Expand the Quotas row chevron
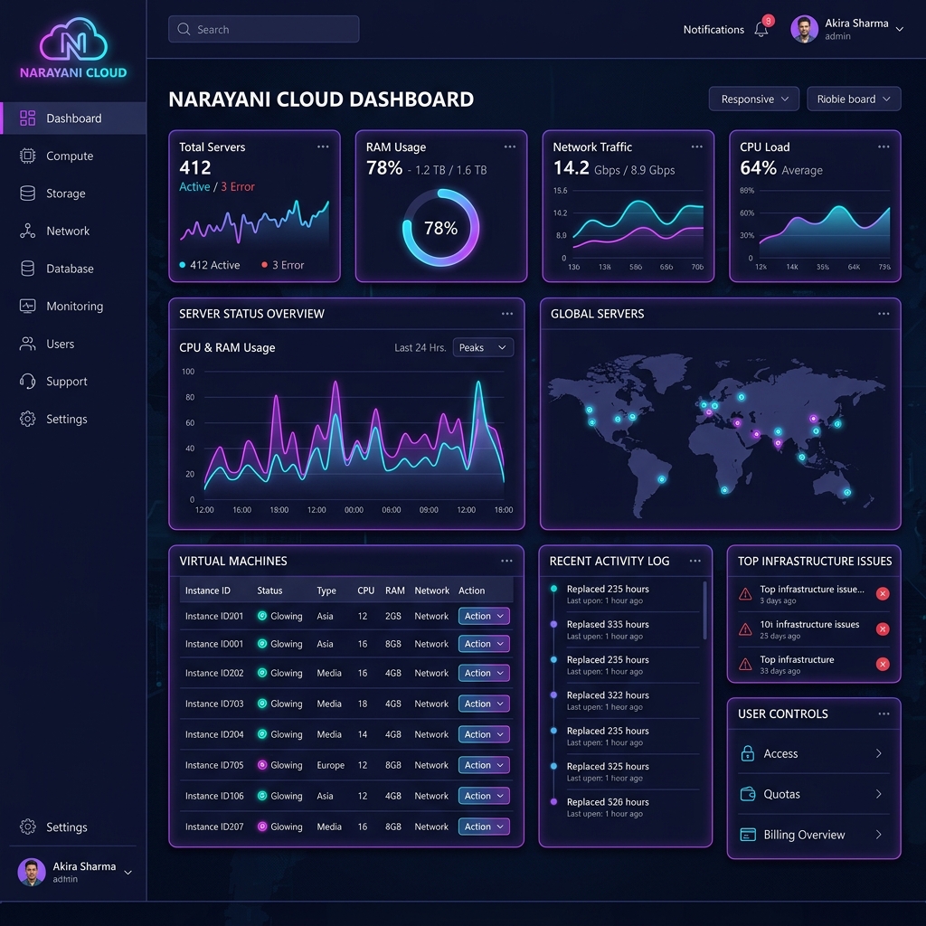926x926 pixels. 879,794
